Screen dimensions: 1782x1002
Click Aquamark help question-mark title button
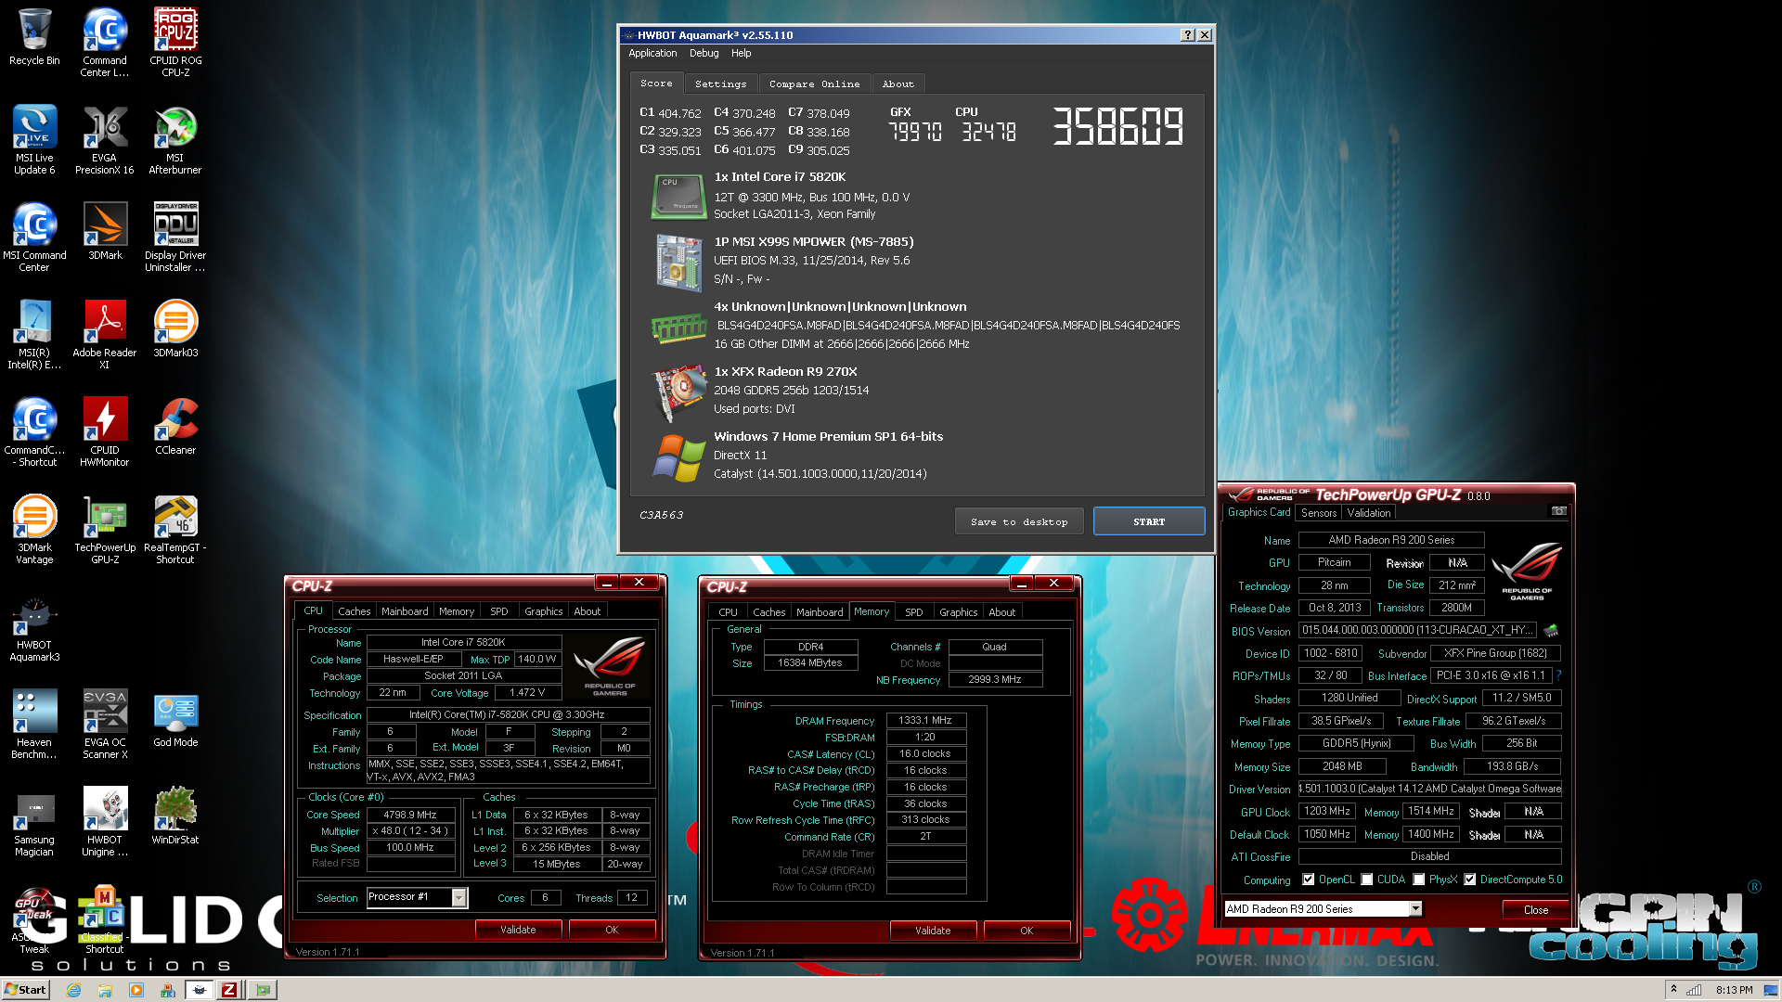1187,35
